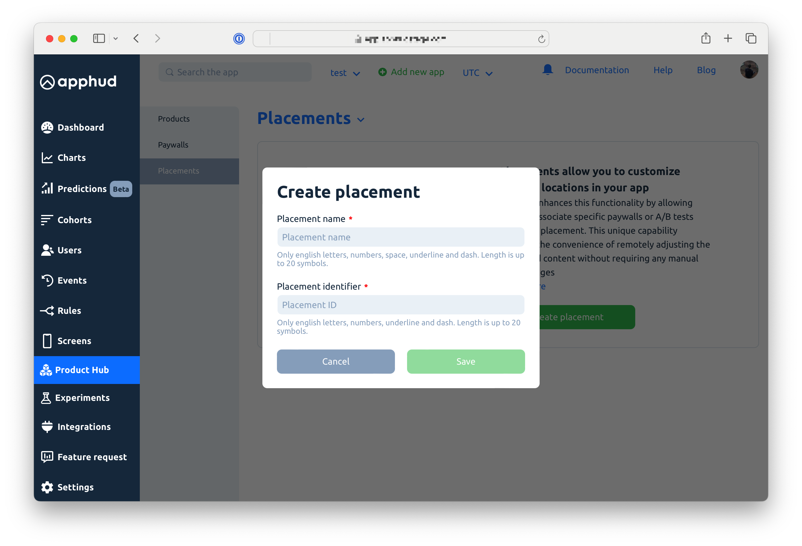Screen dimensions: 802x546
Task: Open the Users page
Action: (61, 250)
